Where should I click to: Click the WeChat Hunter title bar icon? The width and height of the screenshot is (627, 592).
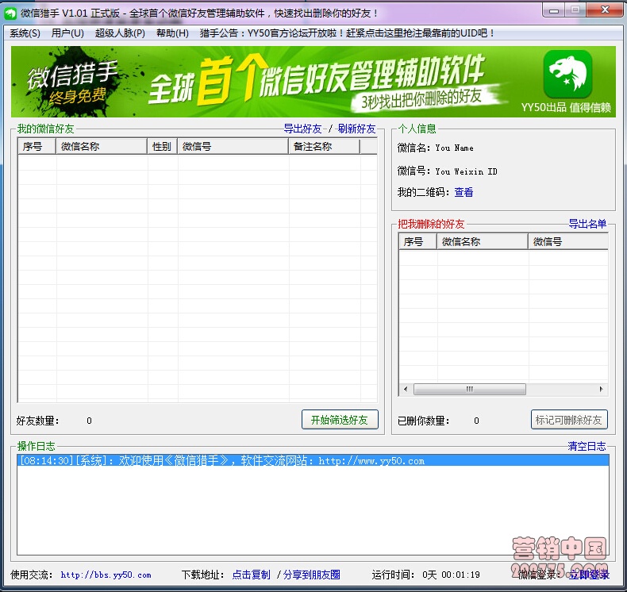(11, 13)
